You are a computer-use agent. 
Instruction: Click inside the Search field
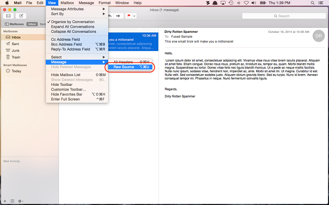[x=284, y=16]
